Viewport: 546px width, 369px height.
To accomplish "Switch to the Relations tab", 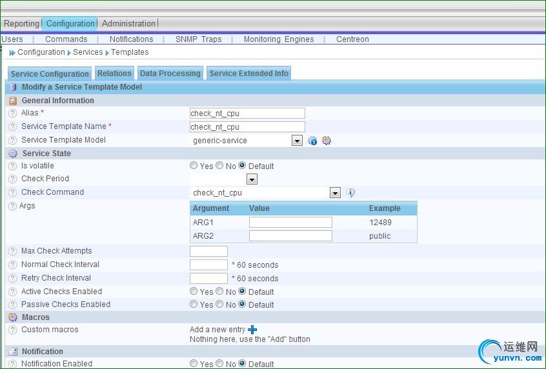I will point(114,74).
